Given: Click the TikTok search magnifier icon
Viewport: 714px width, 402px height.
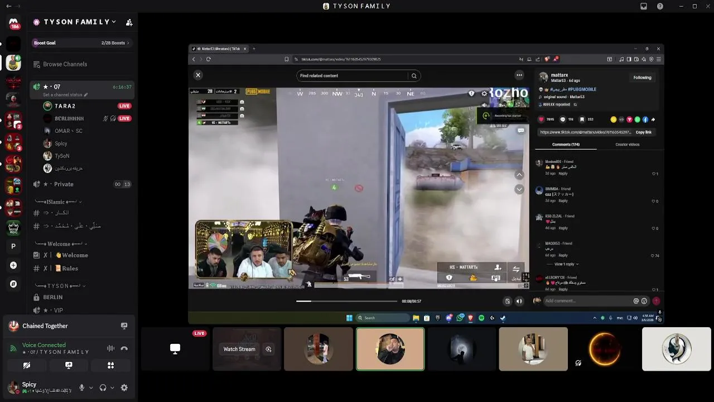Looking at the screenshot, I should 414,76.
